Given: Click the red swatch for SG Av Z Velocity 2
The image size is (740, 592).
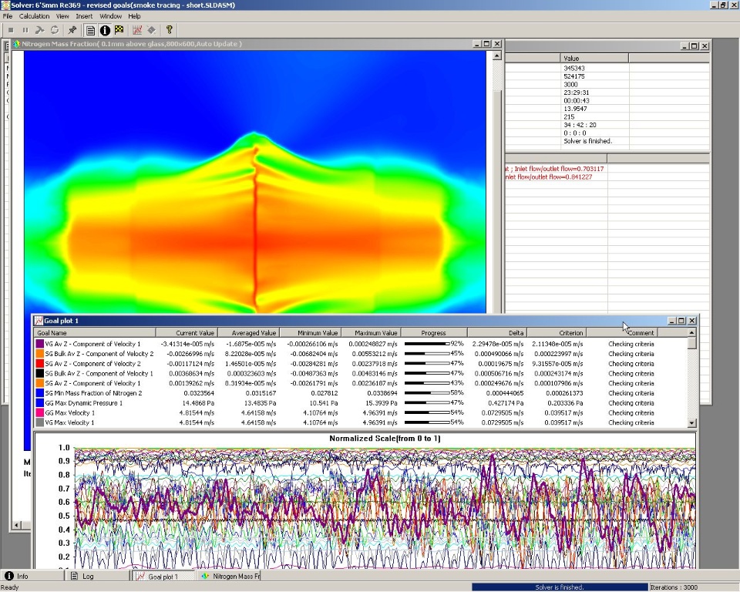Looking at the screenshot, I should coord(39,364).
